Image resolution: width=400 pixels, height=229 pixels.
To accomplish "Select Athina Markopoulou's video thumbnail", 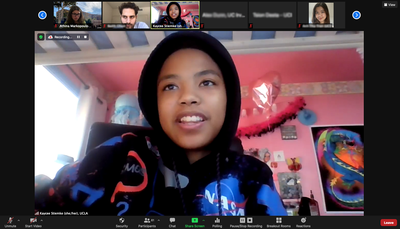I will coord(78,15).
